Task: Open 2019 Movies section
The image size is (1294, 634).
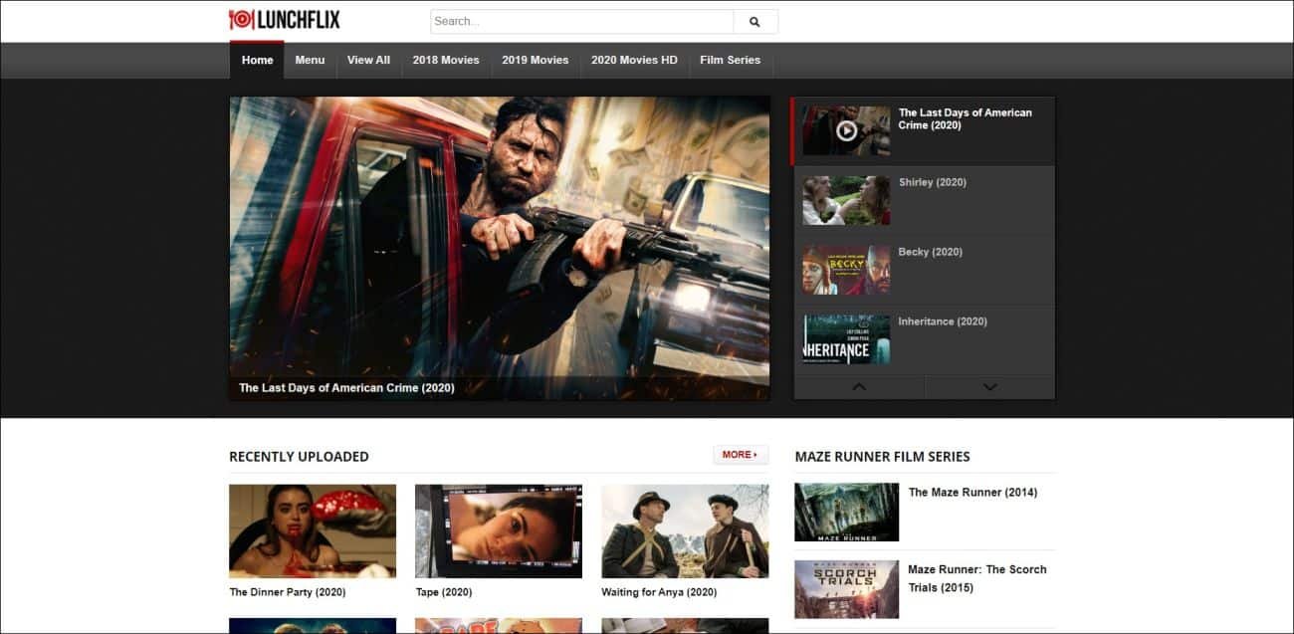Action: click(536, 60)
